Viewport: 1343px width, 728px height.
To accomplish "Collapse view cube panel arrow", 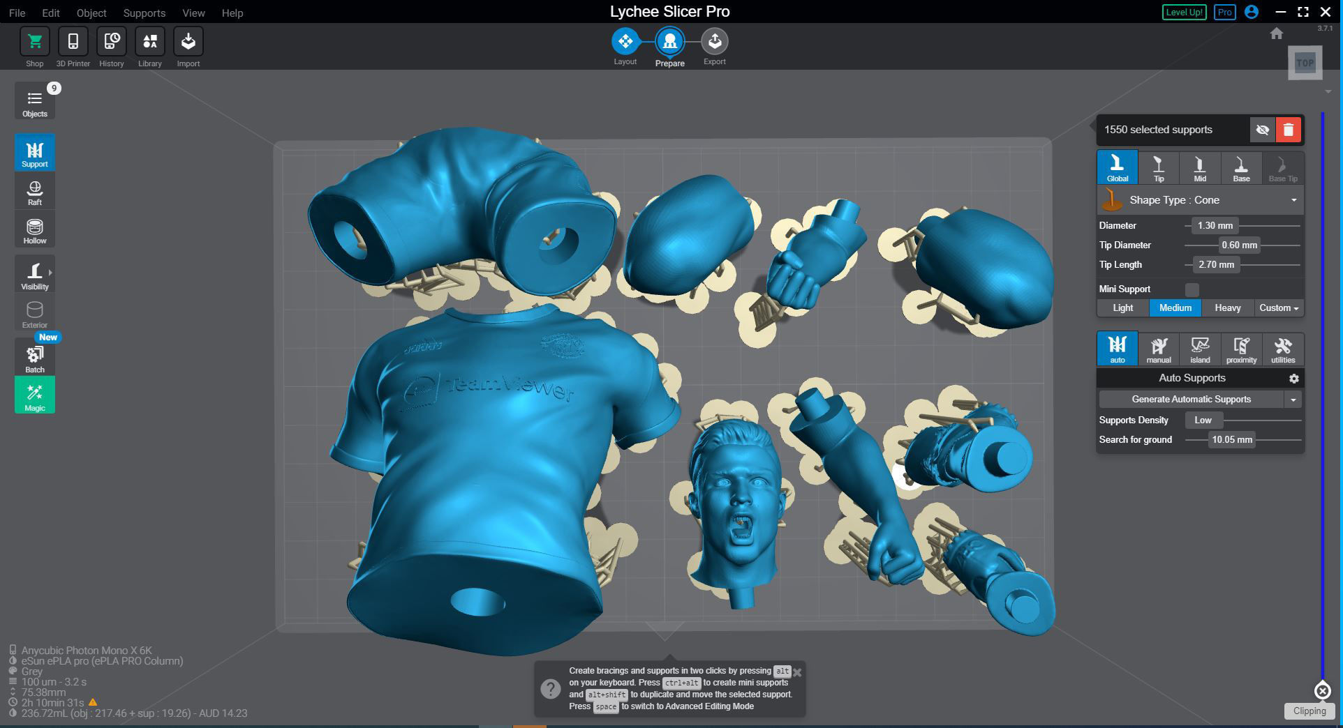I will 1328,92.
